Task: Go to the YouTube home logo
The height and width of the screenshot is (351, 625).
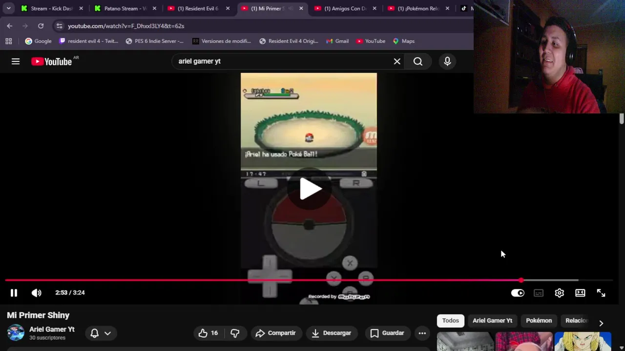Action: click(52, 61)
